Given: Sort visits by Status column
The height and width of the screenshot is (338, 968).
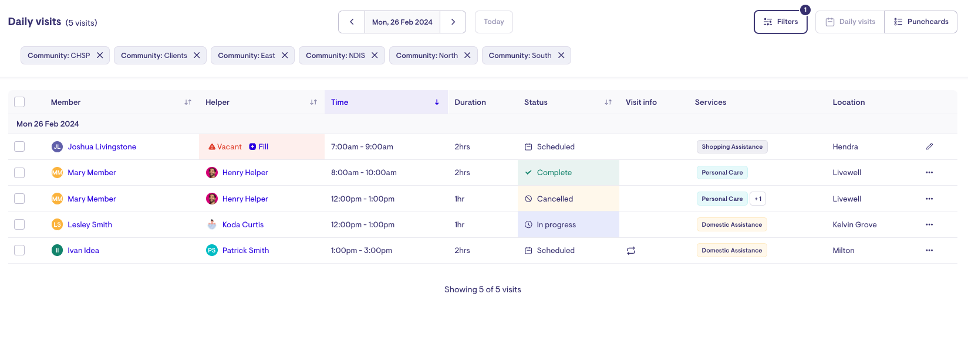Looking at the screenshot, I should [608, 102].
